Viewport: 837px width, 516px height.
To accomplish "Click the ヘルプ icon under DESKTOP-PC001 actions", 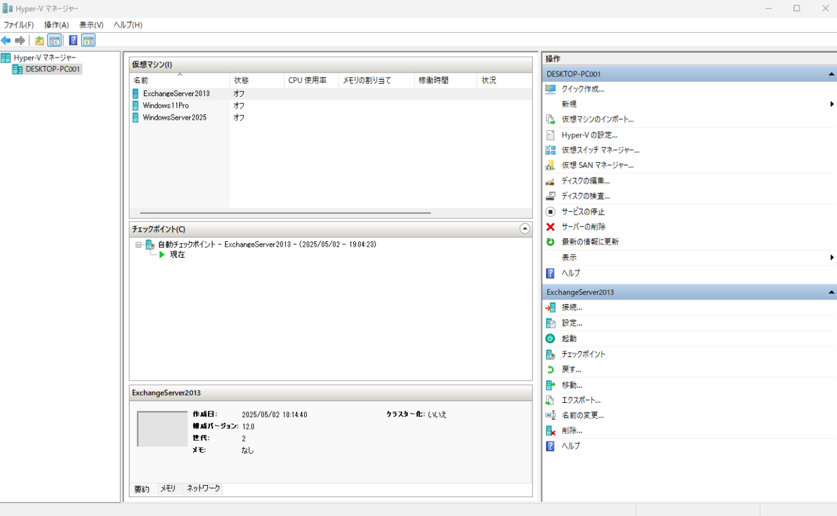I will click(550, 273).
